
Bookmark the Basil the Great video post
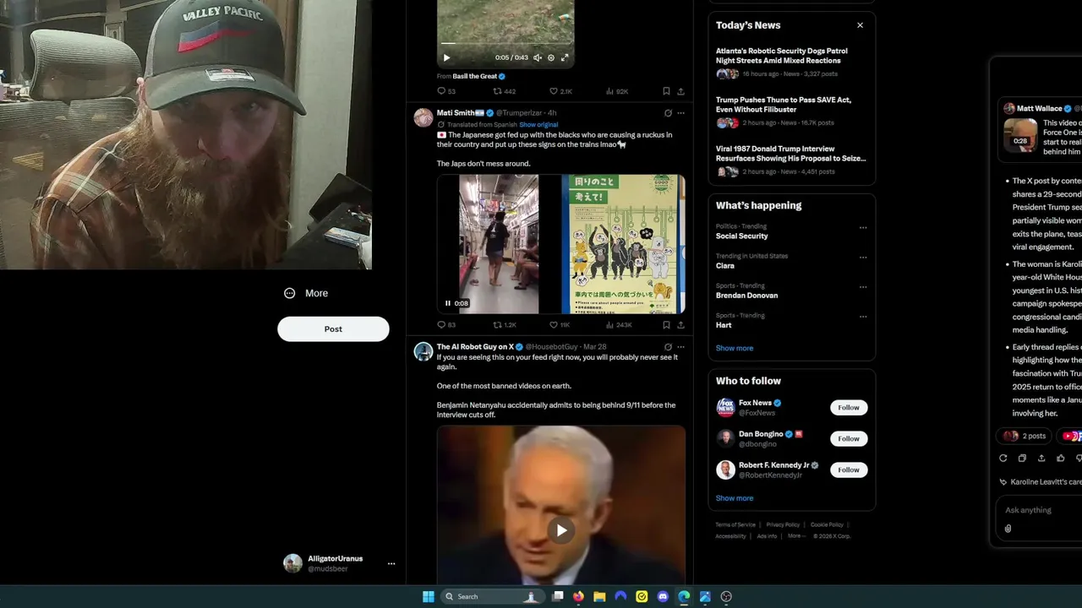(666, 91)
